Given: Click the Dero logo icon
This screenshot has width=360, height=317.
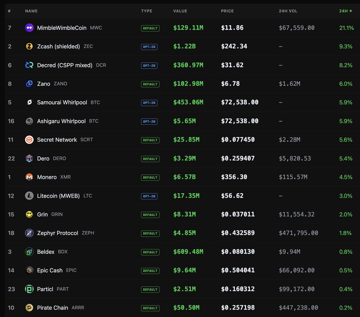Looking at the screenshot, I should click(29, 158).
